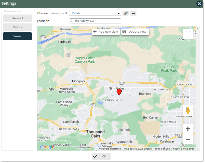This screenshot has height=163, width=205.
Task: Click Add new view button
Action: click(x=106, y=32)
